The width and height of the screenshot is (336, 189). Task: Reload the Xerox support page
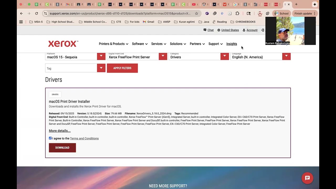(x=36, y=13)
